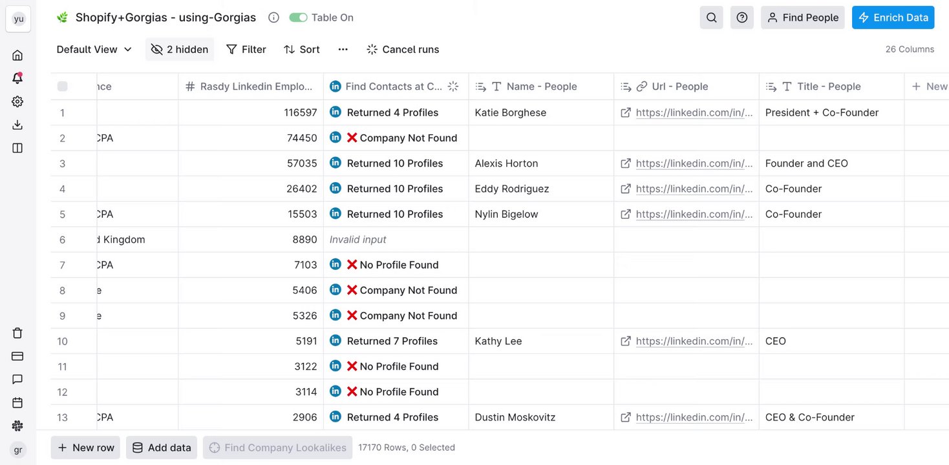Open the help question mark icon
Image resolution: width=949 pixels, height=465 pixels.
[741, 17]
